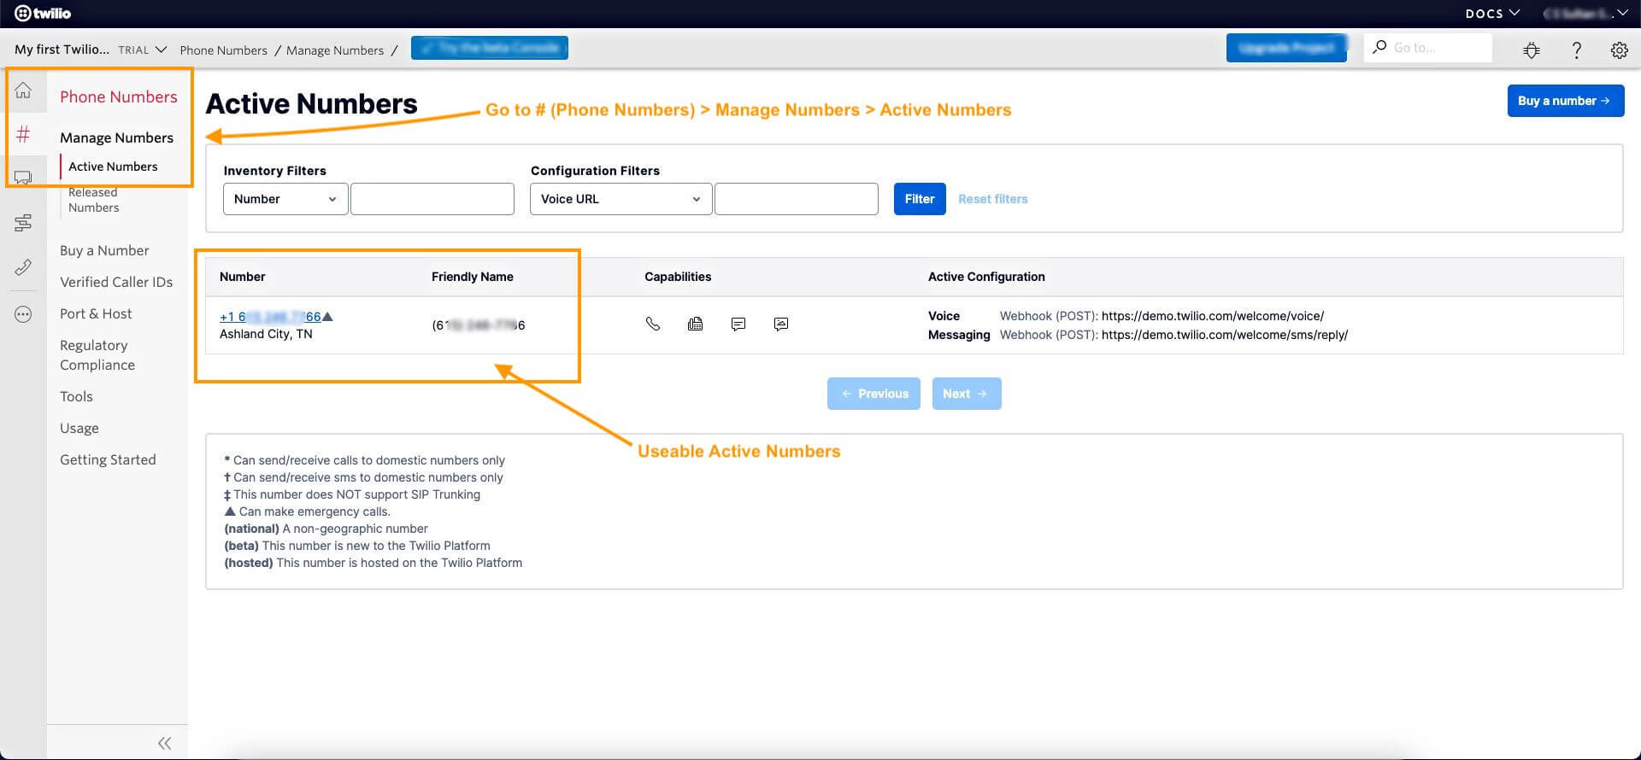Expand the My first Twilio project switcher

91,50
